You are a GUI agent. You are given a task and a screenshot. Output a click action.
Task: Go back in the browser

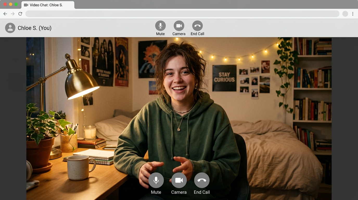click(x=5, y=14)
